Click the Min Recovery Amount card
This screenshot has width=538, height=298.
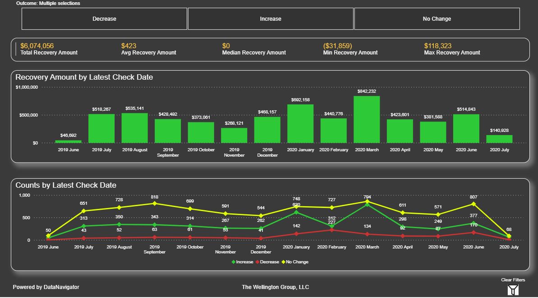pyautogui.click(x=350, y=49)
